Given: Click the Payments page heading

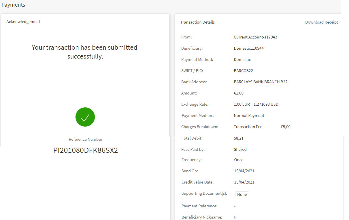Looking at the screenshot, I should (x=13, y=5).
